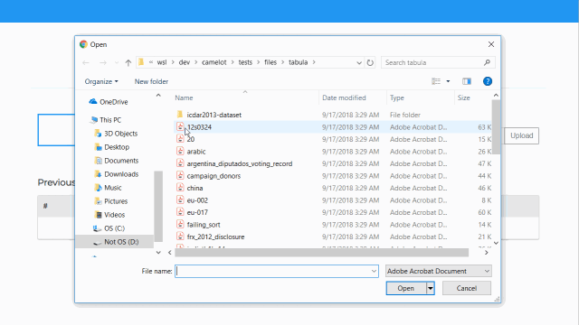This screenshot has width=579, height=325.
Task: Change view layout icon
Action: (436, 81)
